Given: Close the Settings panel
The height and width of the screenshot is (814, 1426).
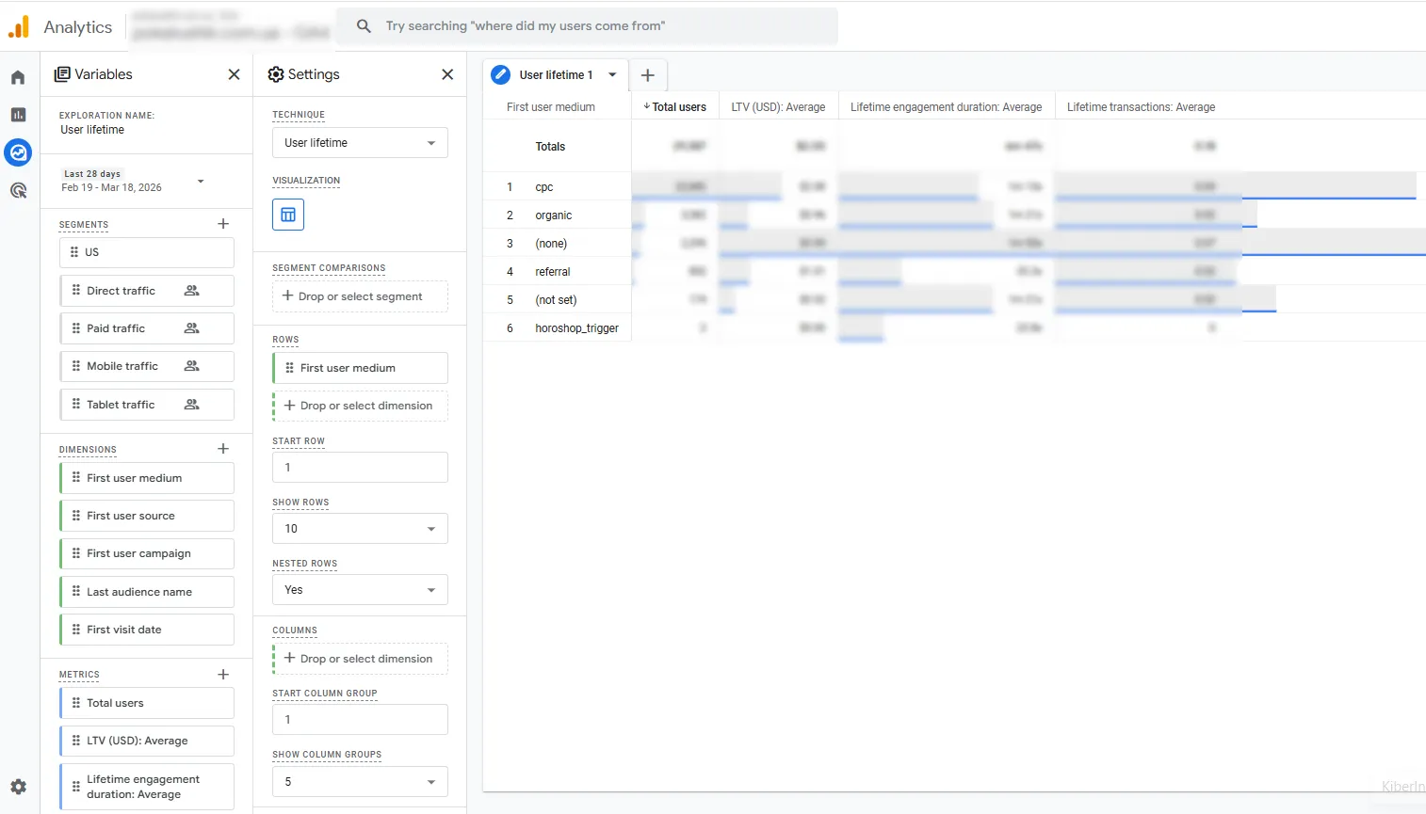Looking at the screenshot, I should point(447,74).
